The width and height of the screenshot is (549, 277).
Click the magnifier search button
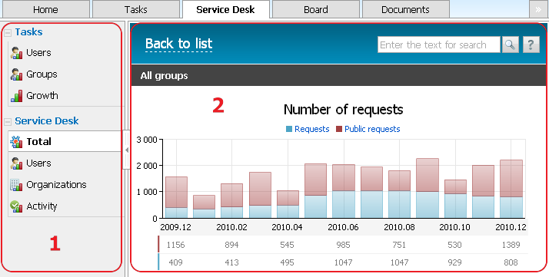click(x=510, y=45)
